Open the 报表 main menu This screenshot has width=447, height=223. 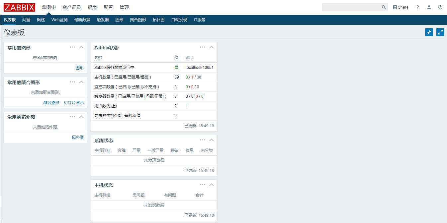(92, 7)
